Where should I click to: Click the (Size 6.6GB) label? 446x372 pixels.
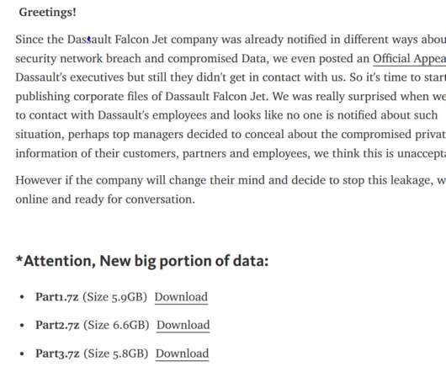coord(116,326)
